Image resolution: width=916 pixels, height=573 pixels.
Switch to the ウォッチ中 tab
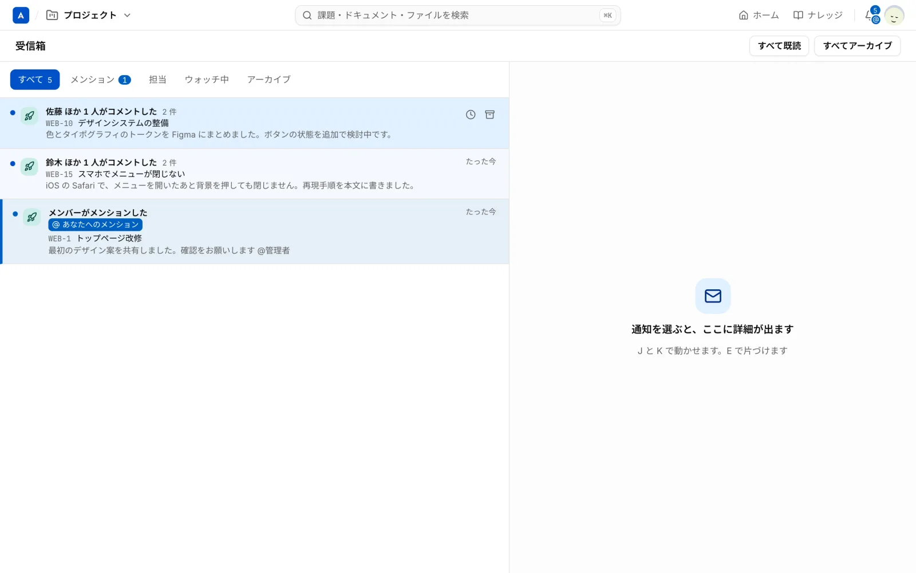coord(207,80)
